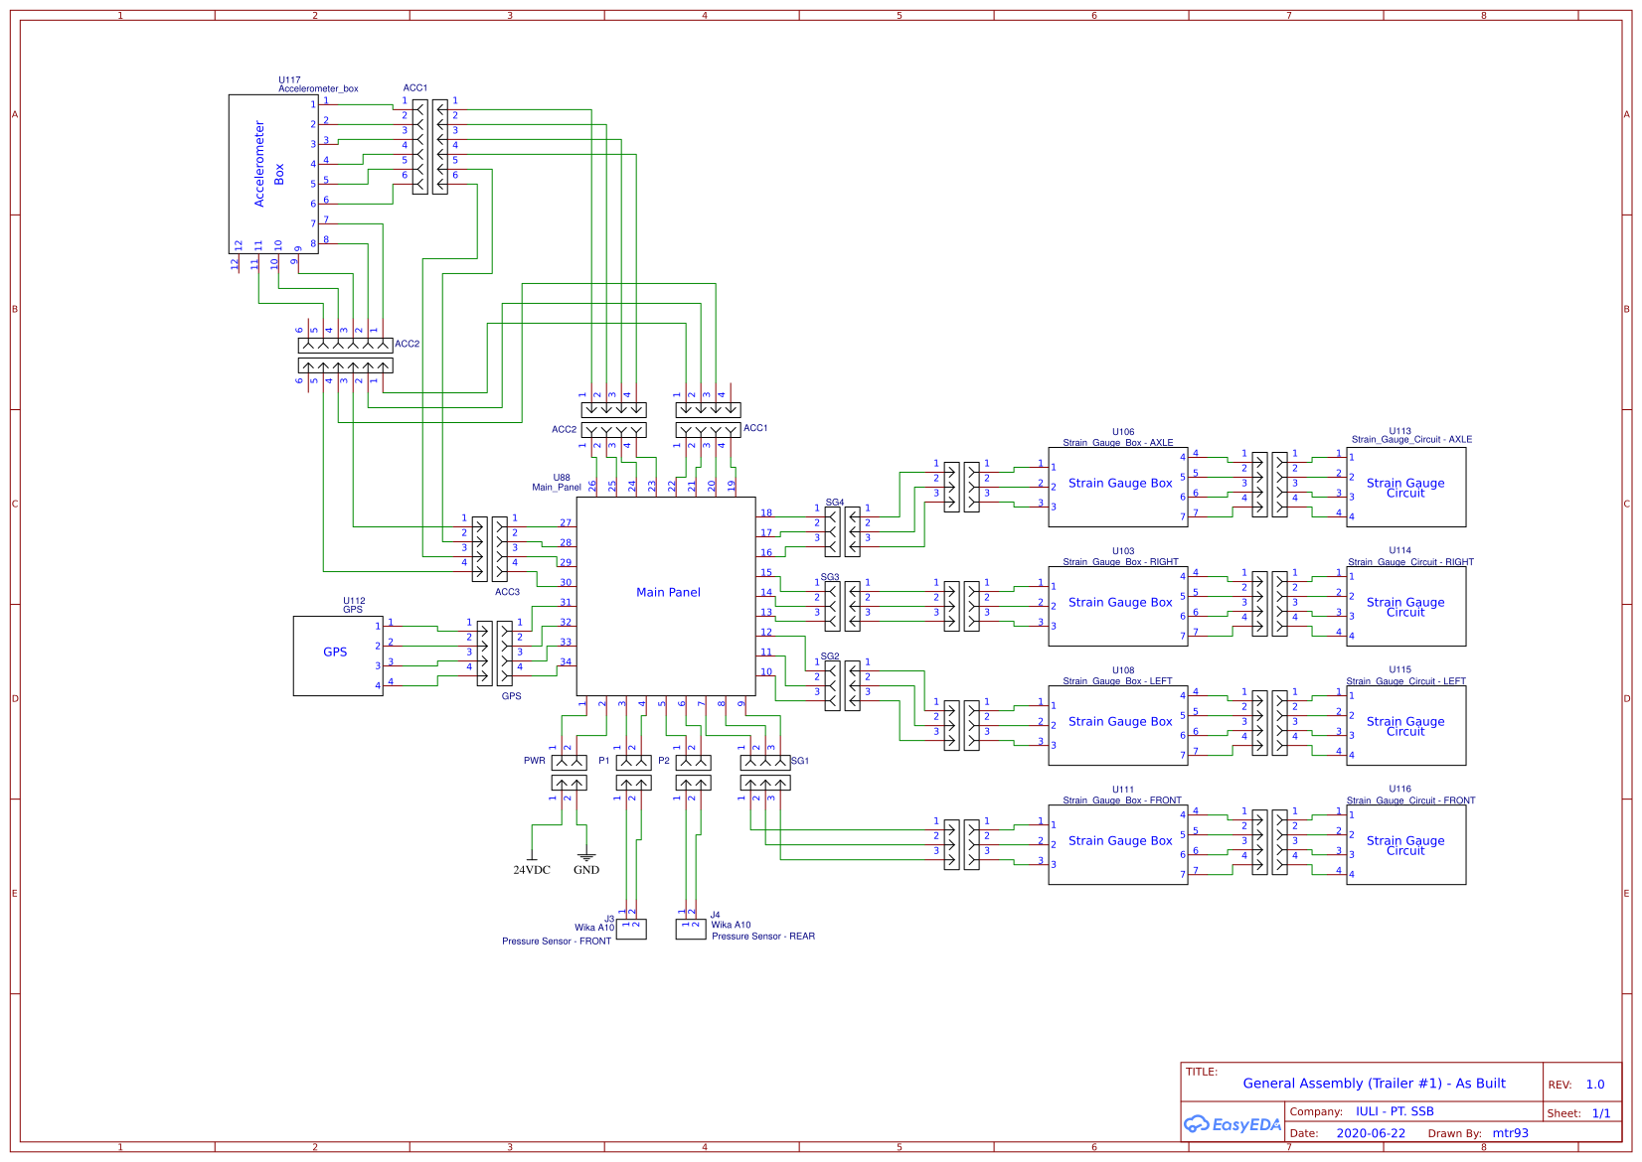Select Strain Gauge Circuit U113 symbol
1642x1162 pixels.
point(1405,485)
